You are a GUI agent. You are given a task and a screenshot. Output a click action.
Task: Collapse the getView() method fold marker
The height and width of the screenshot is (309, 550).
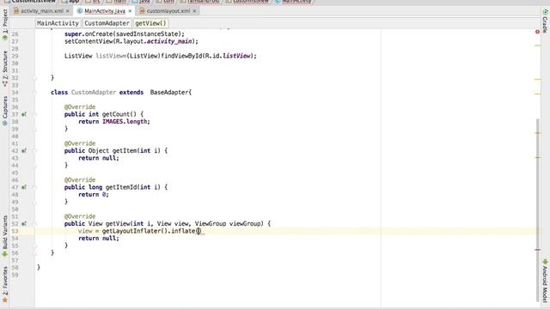click(x=34, y=223)
